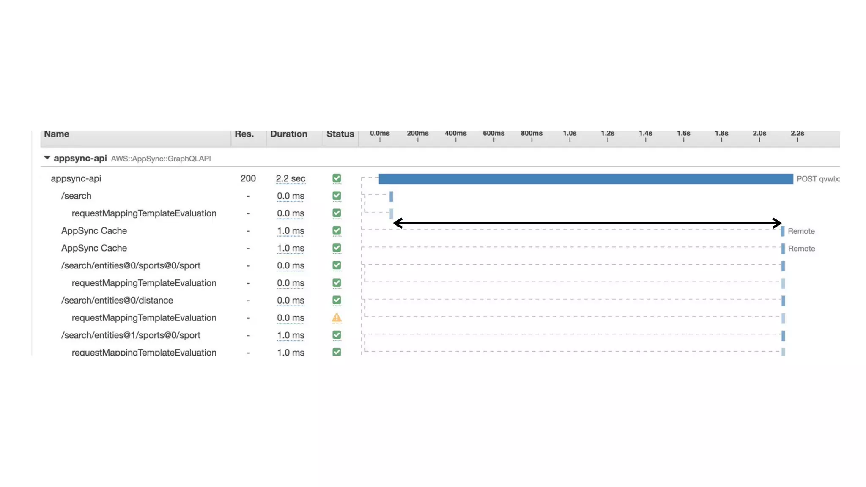The width and height of the screenshot is (866, 487).
Task: Collapse the appsync-api trace group
Action: 47,158
